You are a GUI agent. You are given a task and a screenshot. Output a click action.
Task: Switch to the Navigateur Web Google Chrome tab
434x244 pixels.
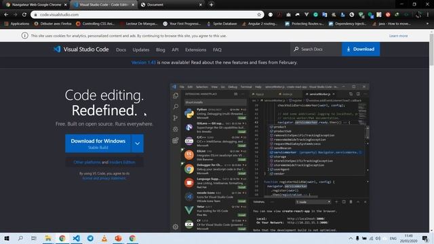tap(36, 5)
